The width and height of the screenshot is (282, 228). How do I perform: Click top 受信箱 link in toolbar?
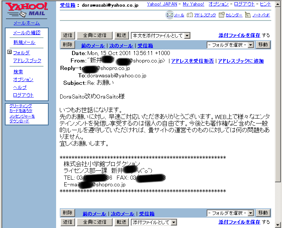pos(145,46)
